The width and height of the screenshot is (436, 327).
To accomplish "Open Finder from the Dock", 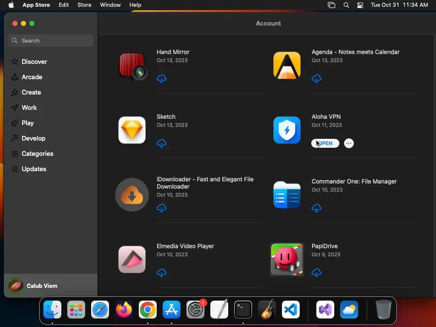I will pyautogui.click(x=52, y=309).
